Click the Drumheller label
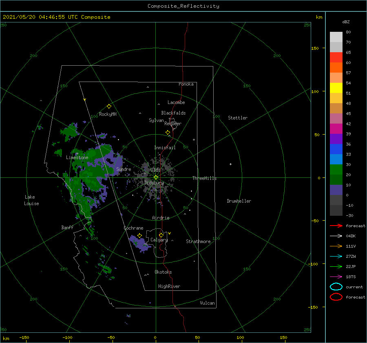The width and height of the screenshot is (367, 343). point(239,201)
